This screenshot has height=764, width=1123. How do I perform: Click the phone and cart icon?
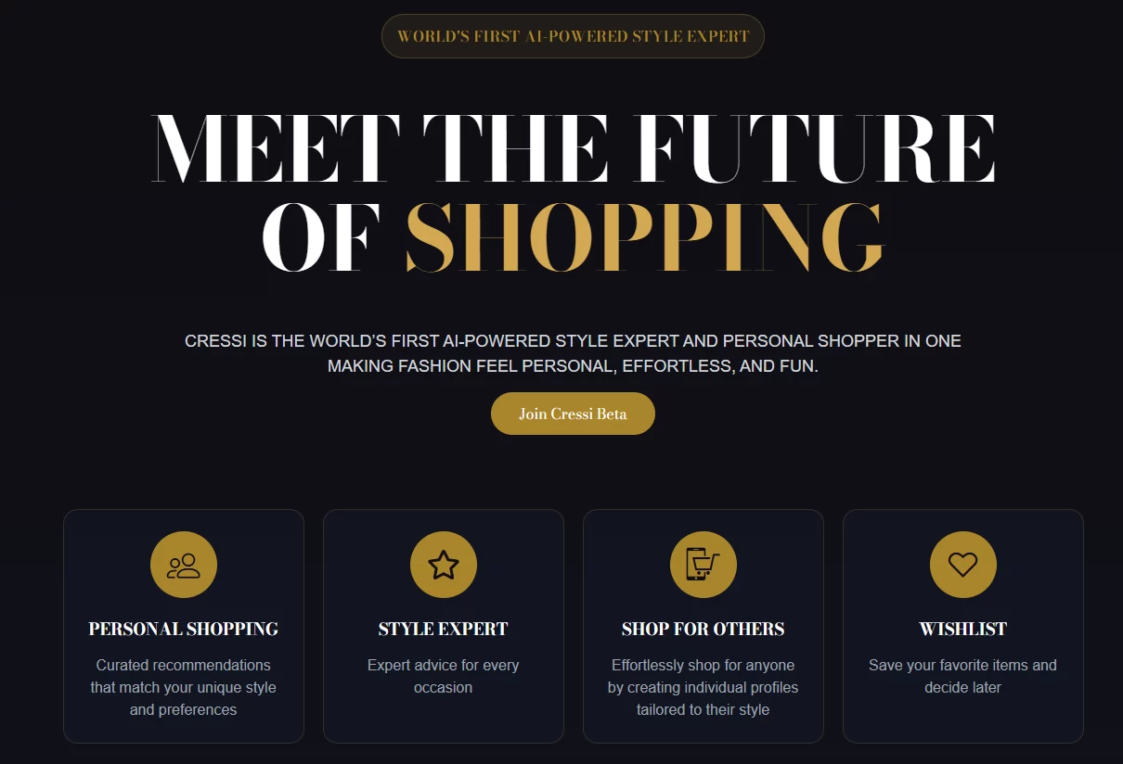point(703,565)
